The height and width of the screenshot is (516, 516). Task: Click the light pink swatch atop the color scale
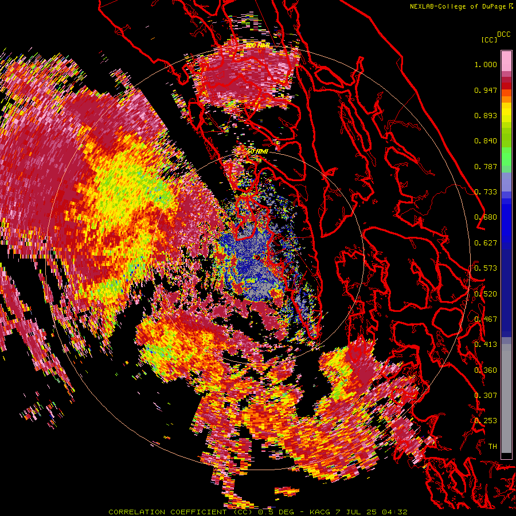click(x=506, y=61)
